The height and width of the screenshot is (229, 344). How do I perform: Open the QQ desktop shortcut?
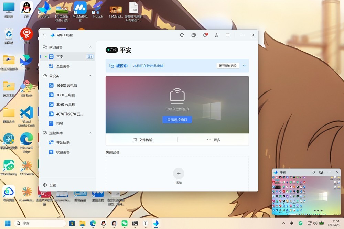pos(26,10)
